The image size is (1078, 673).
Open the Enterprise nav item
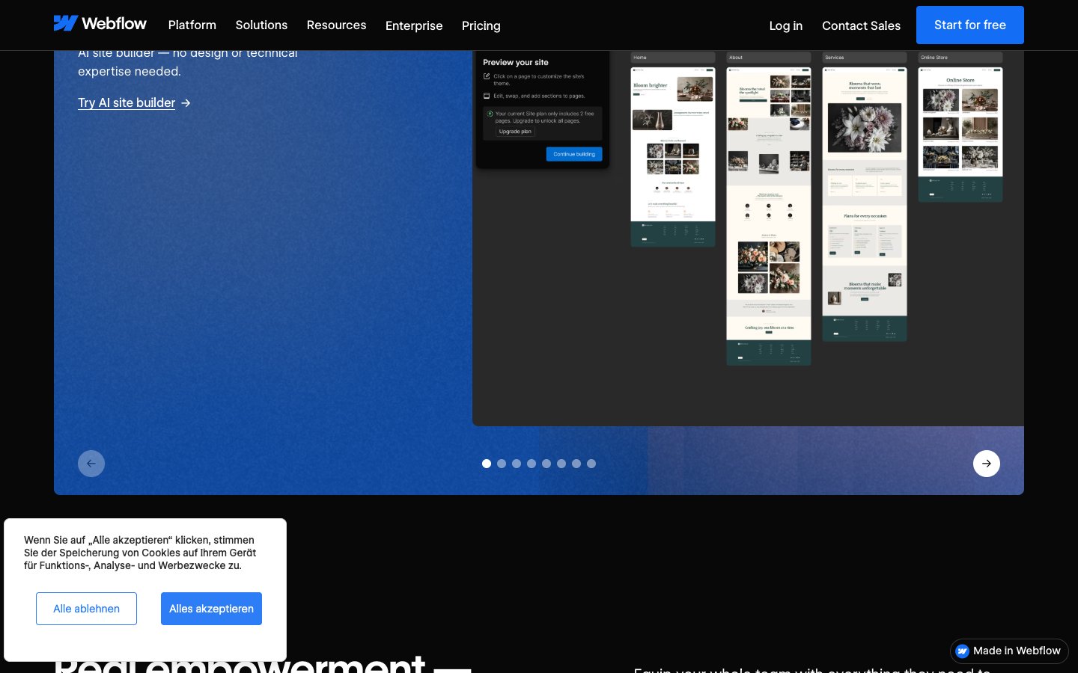(x=414, y=25)
